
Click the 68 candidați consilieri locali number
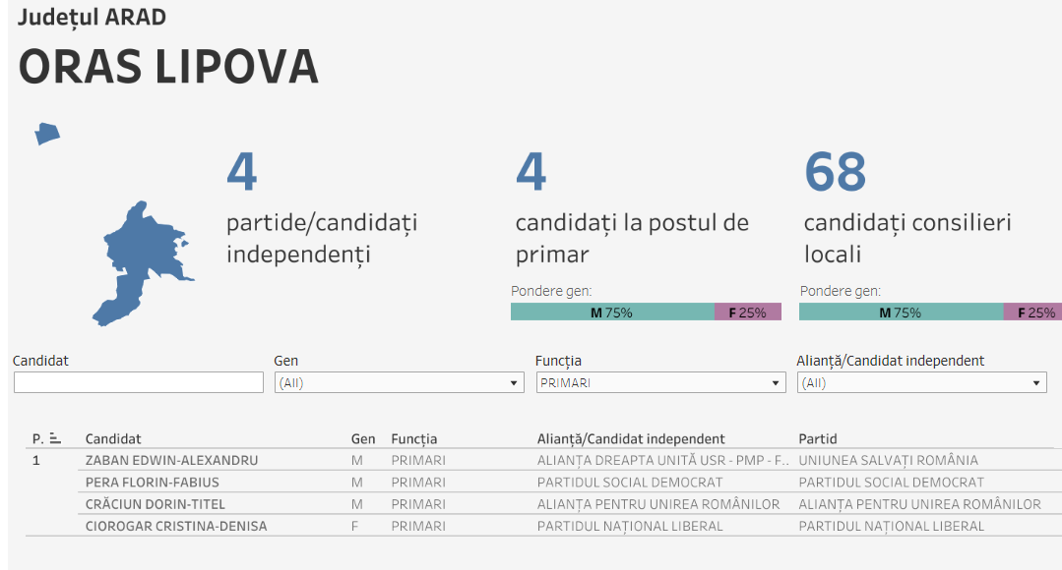(835, 172)
